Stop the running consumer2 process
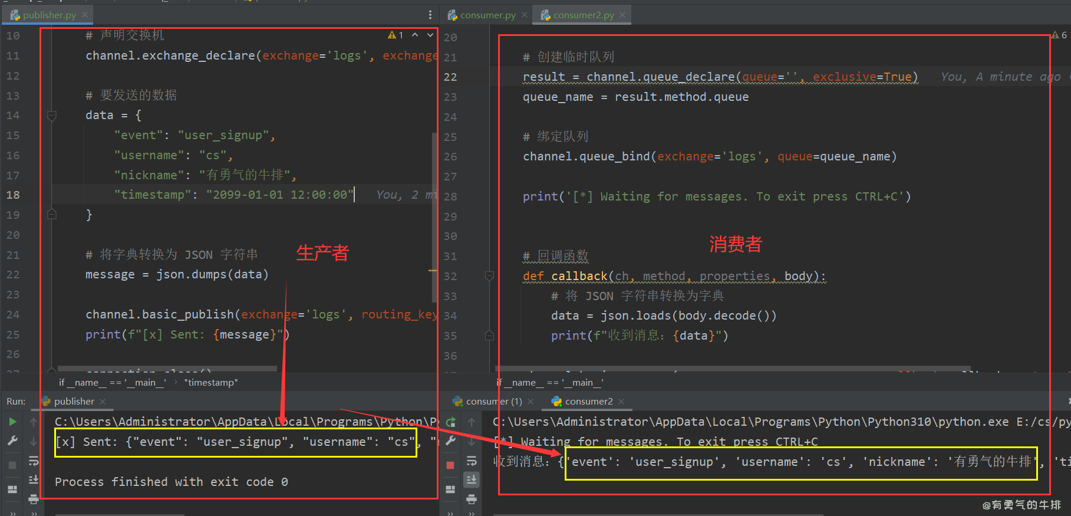The width and height of the screenshot is (1071, 516). click(451, 465)
